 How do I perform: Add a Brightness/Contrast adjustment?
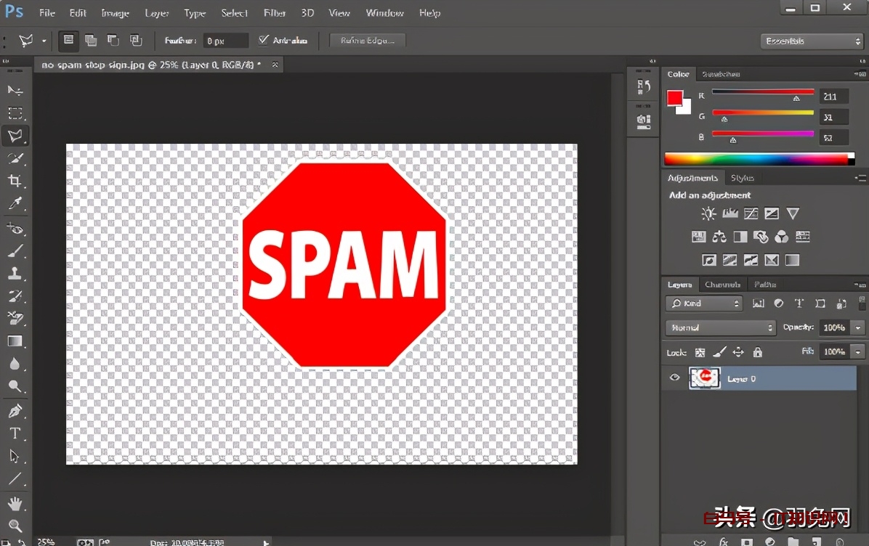coord(708,213)
